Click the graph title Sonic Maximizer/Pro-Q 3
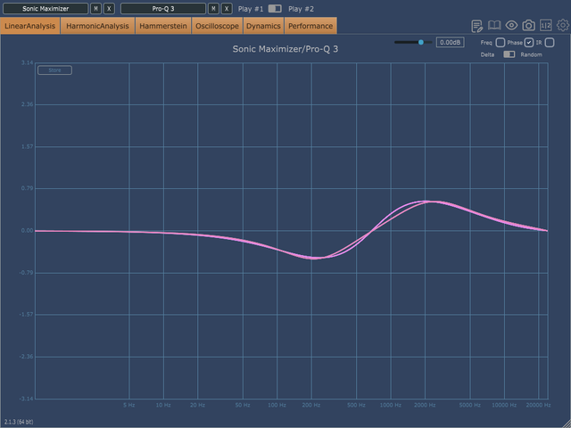The image size is (571, 428). click(x=285, y=49)
